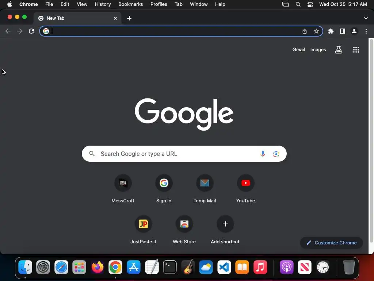Open Launchpad from the dock
This screenshot has width=374, height=281.
click(79, 267)
